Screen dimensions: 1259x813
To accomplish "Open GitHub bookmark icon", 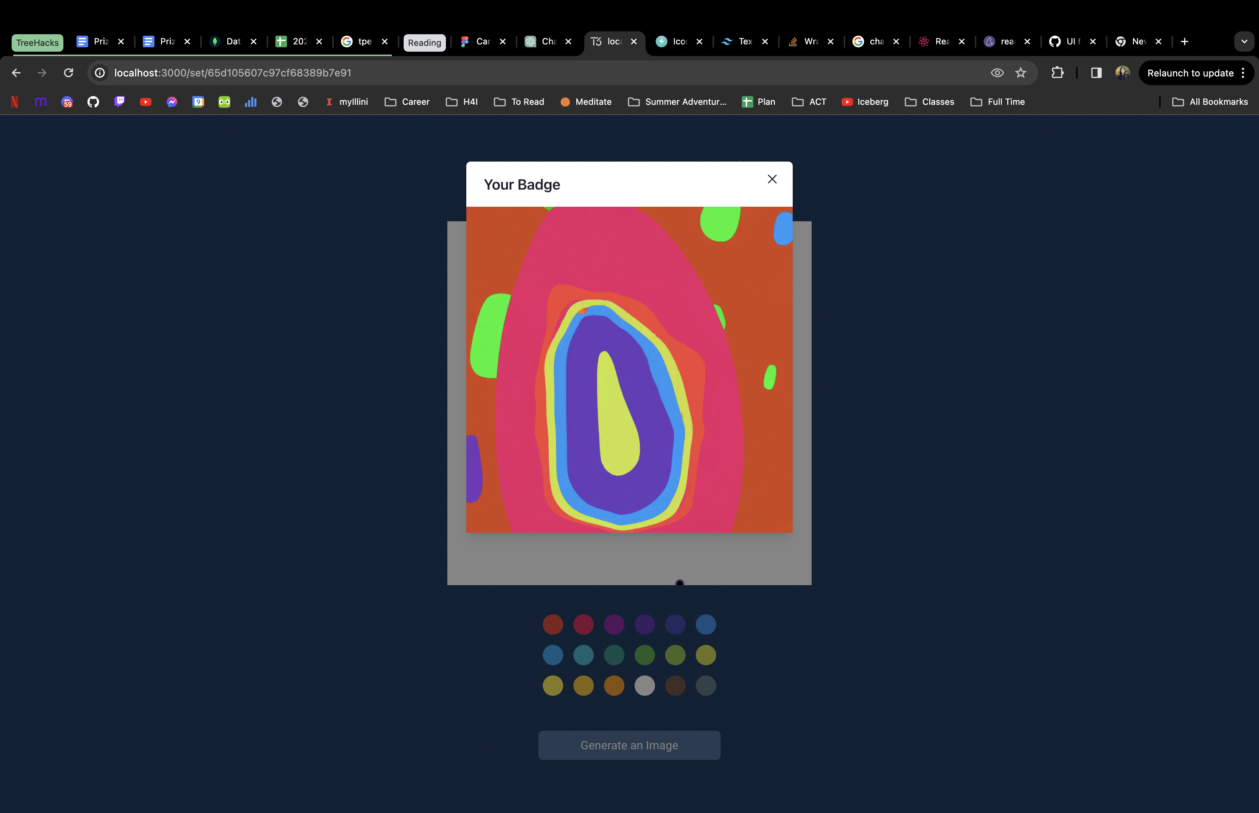I will 93,102.
